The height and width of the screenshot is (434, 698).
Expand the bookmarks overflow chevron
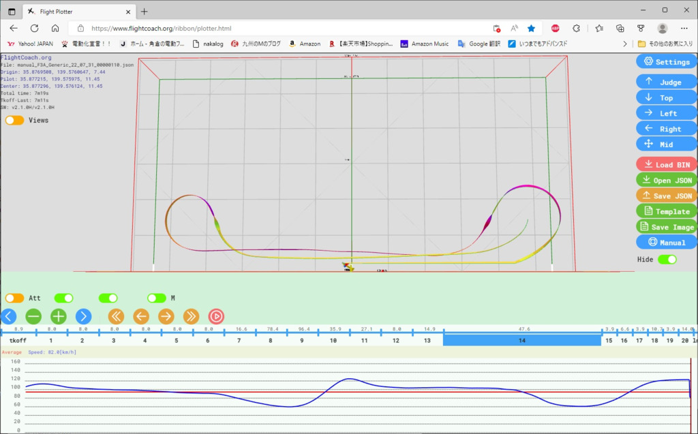[624, 44]
